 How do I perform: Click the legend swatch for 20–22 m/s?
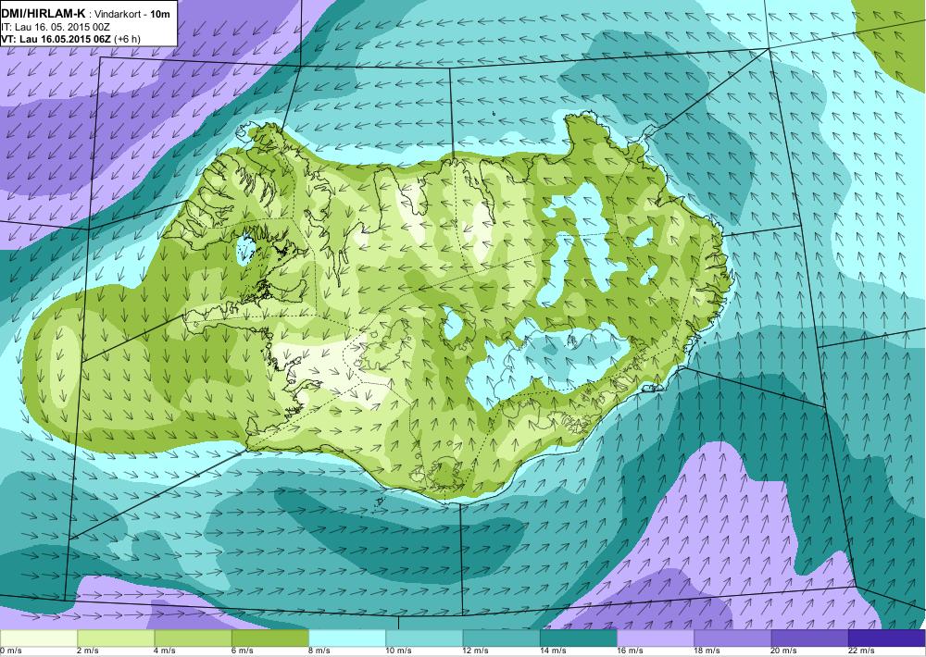tap(809, 638)
